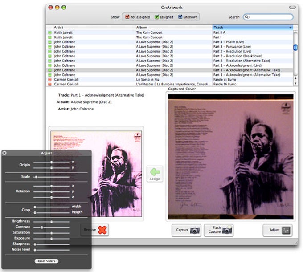
Task: Close the Adjust panel
Action: click(x=4, y=153)
